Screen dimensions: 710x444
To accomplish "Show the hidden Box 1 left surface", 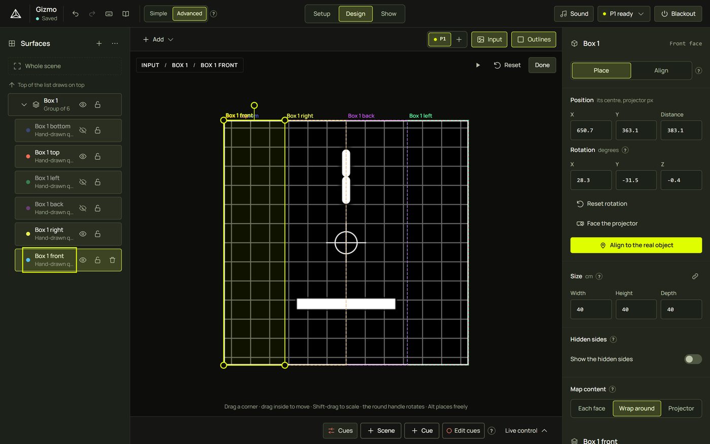I will click(83, 182).
